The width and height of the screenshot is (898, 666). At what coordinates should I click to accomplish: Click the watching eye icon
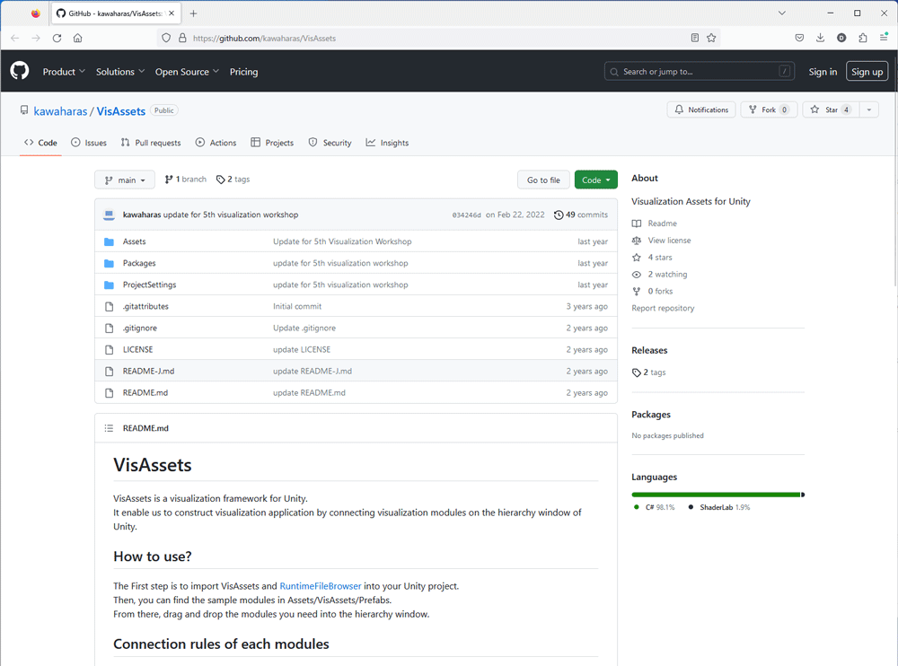coord(637,275)
